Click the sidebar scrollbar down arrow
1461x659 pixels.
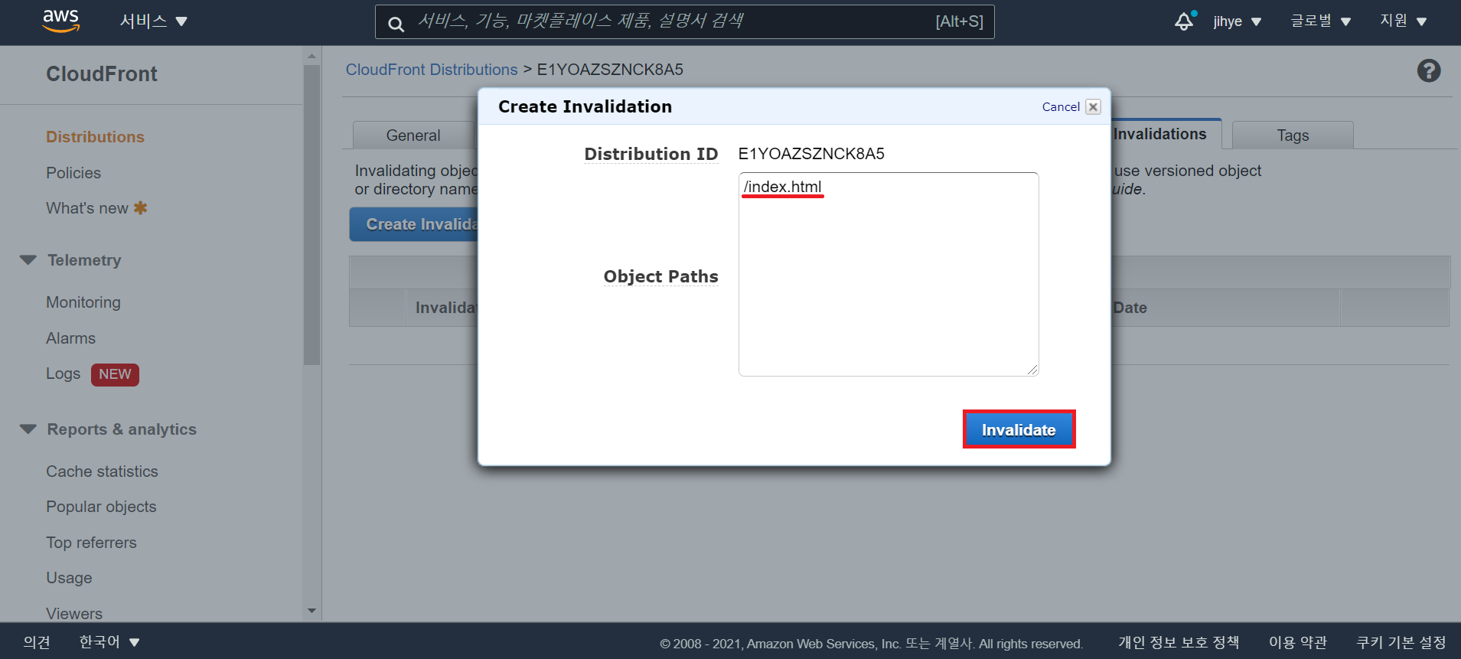point(311,611)
